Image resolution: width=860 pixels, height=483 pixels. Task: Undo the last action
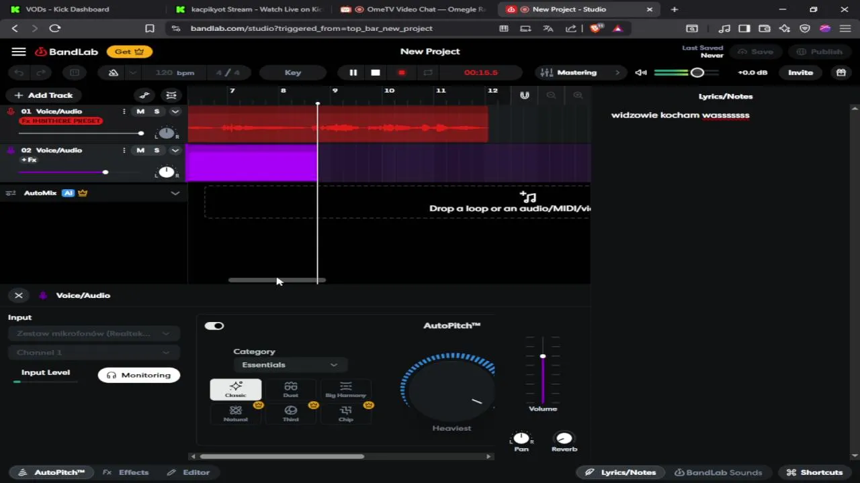[x=19, y=72]
